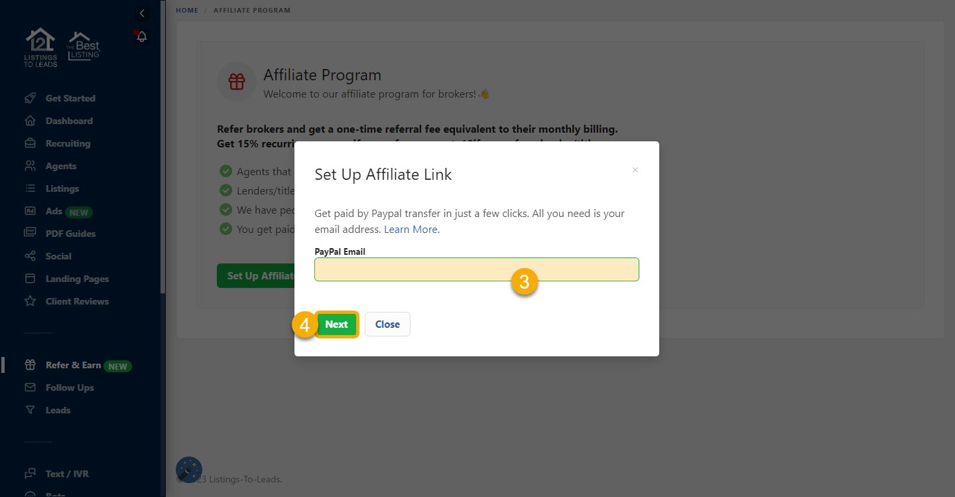Dismiss dialog with the X icon
Viewport: 955px width, 497px height.
[635, 170]
